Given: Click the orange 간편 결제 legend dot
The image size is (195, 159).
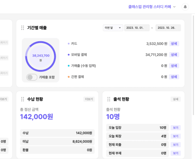Looking at the screenshot, I should [69, 77].
